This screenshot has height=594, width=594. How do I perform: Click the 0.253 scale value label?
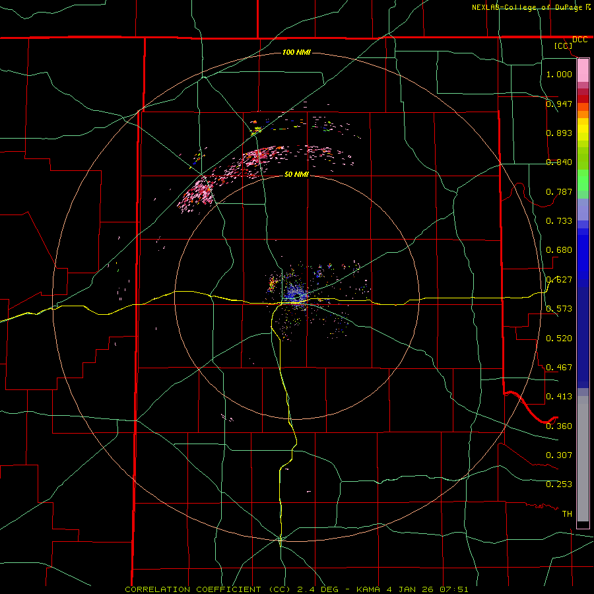coord(559,484)
